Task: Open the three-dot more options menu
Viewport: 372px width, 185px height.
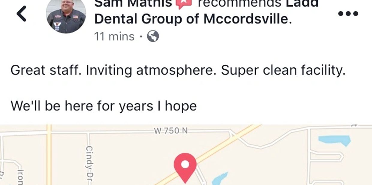Action: [348, 13]
